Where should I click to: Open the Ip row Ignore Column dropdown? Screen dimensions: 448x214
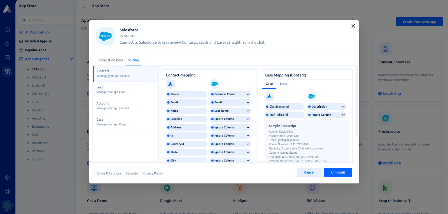click(x=230, y=136)
